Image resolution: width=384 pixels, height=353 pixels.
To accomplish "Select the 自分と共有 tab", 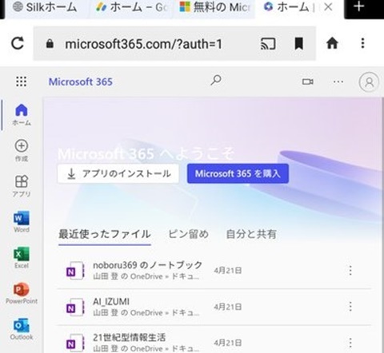I will (251, 234).
